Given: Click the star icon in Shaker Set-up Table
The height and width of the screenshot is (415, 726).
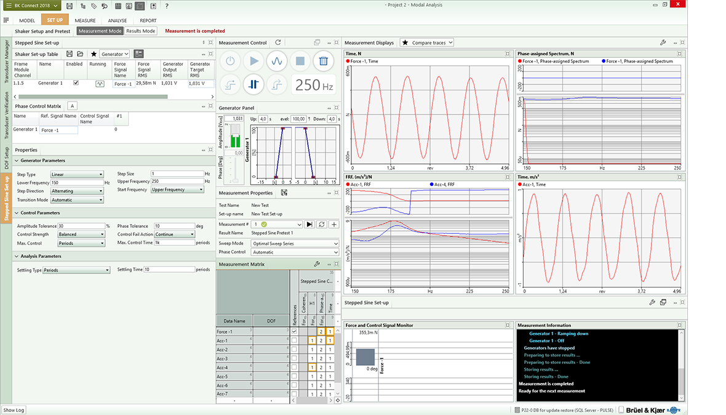Looking at the screenshot, I should 94,54.
